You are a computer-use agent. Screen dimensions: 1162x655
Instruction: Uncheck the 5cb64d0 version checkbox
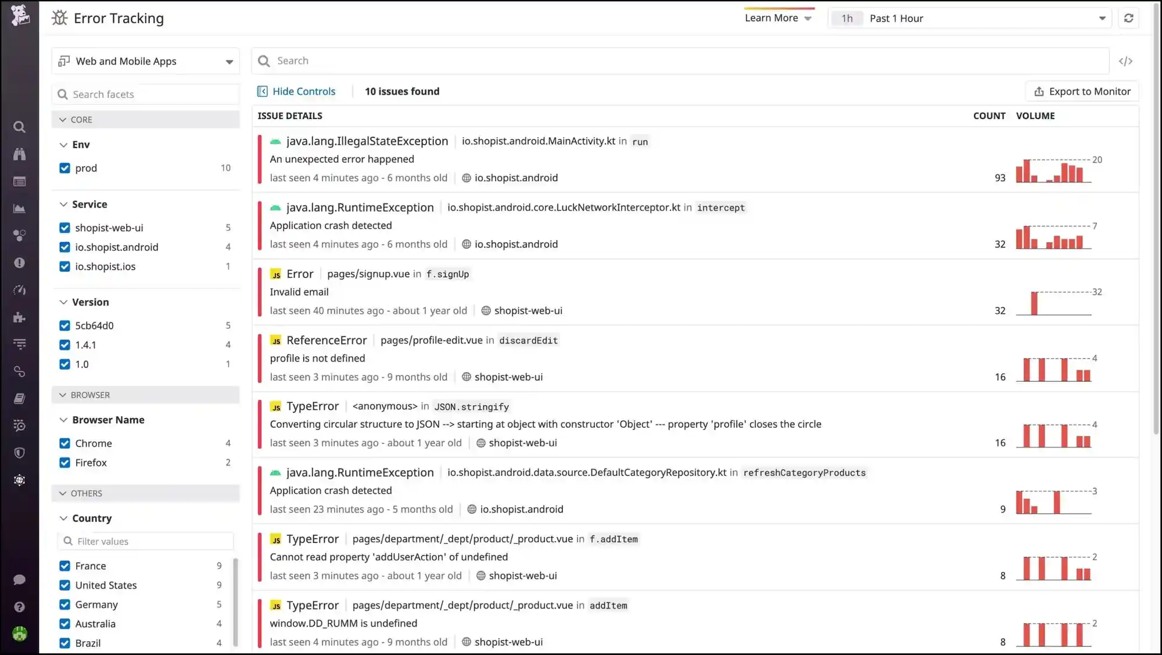[x=64, y=325]
